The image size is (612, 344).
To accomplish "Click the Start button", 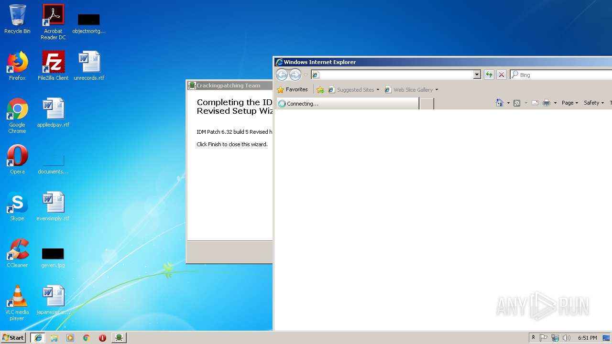I will (x=13, y=338).
